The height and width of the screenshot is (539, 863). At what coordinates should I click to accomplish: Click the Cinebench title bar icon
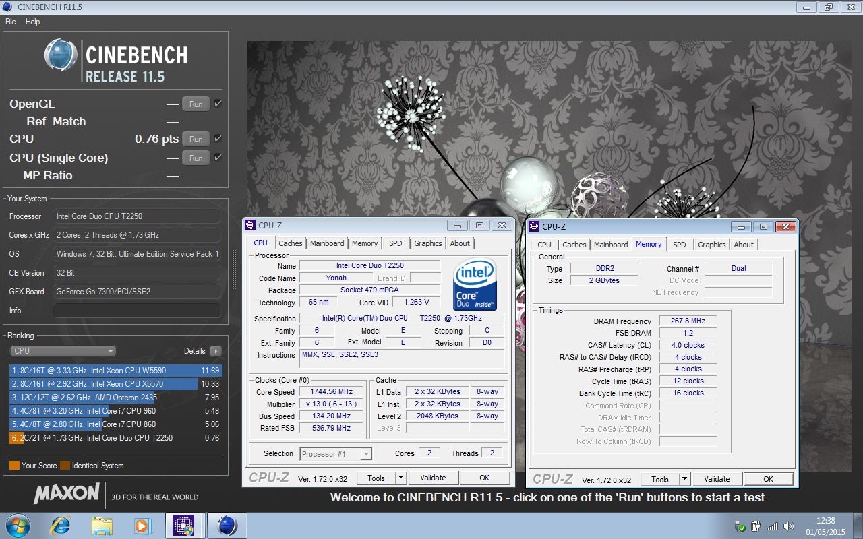[8, 7]
